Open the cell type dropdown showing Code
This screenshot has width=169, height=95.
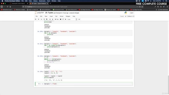click(72, 19)
